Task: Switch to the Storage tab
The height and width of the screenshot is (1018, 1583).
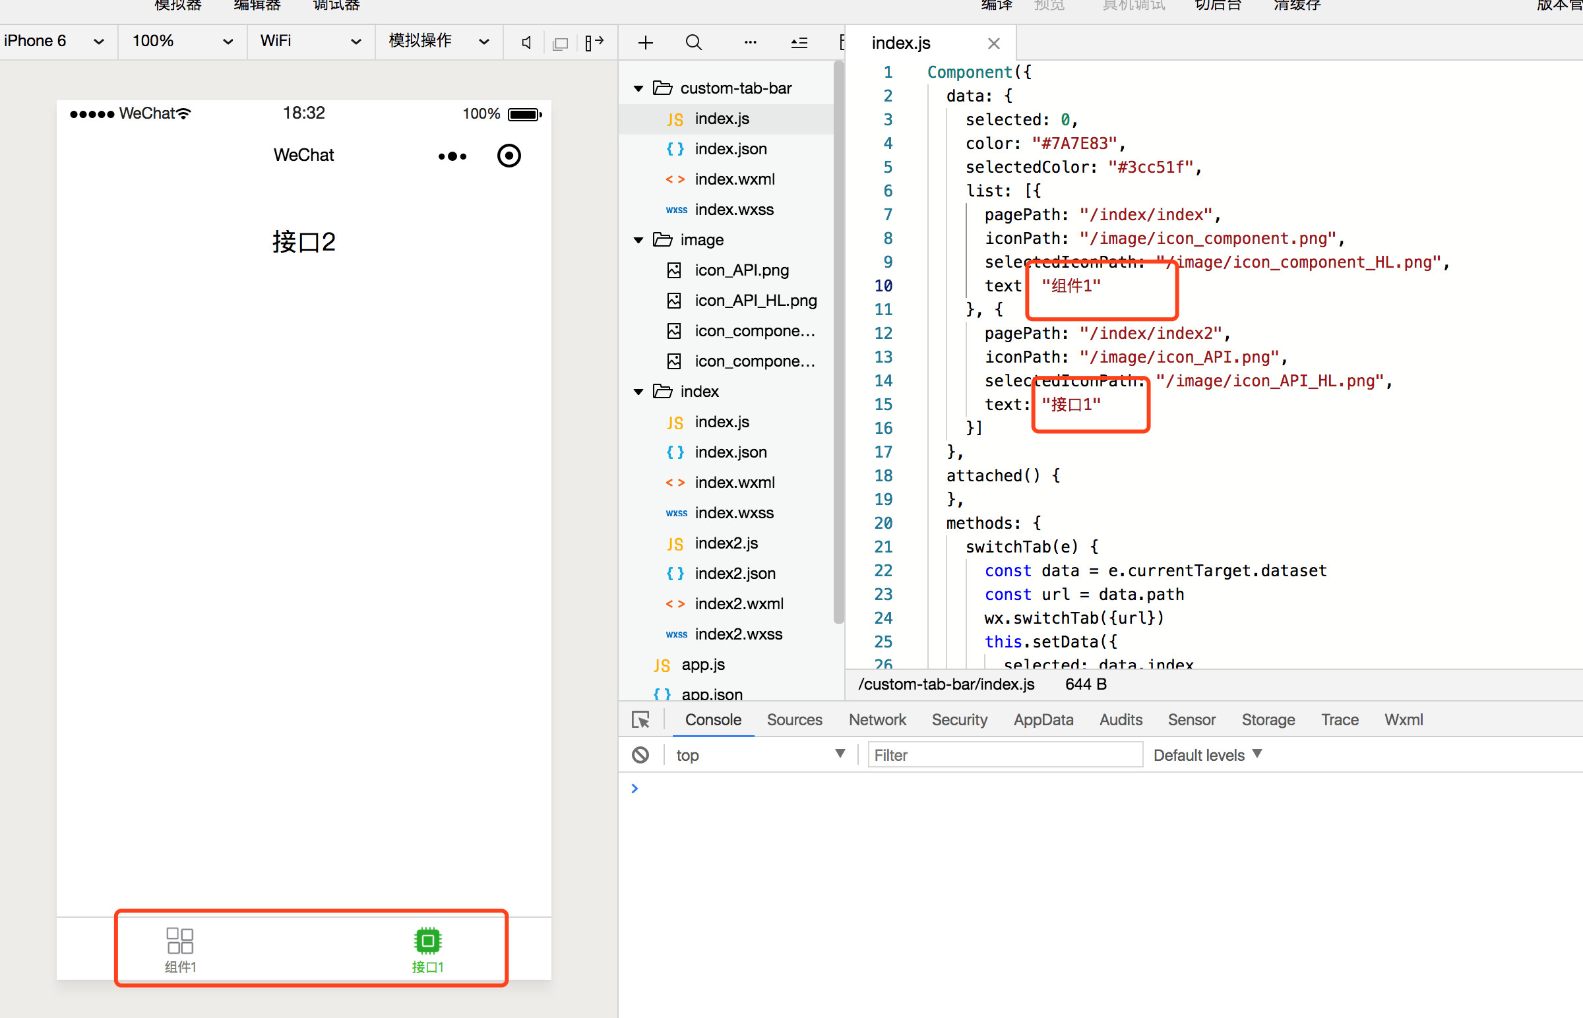Action: tap(1268, 720)
